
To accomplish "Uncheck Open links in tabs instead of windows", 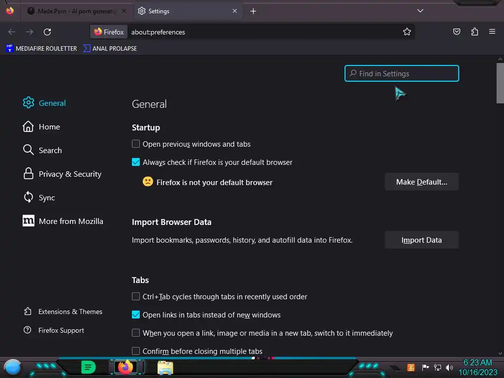I will pyautogui.click(x=136, y=315).
